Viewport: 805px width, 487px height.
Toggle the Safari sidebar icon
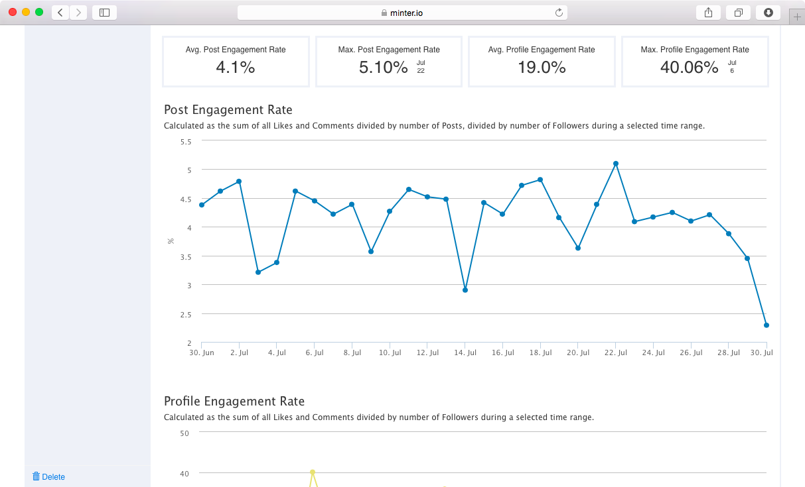(104, 12)
